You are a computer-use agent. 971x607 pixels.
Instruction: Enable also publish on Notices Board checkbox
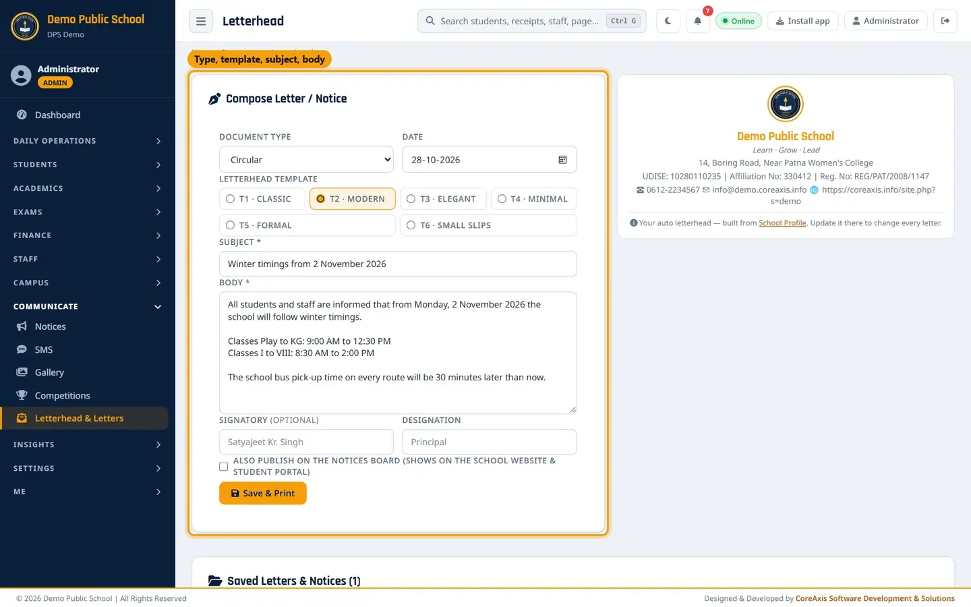click(223, 466)
